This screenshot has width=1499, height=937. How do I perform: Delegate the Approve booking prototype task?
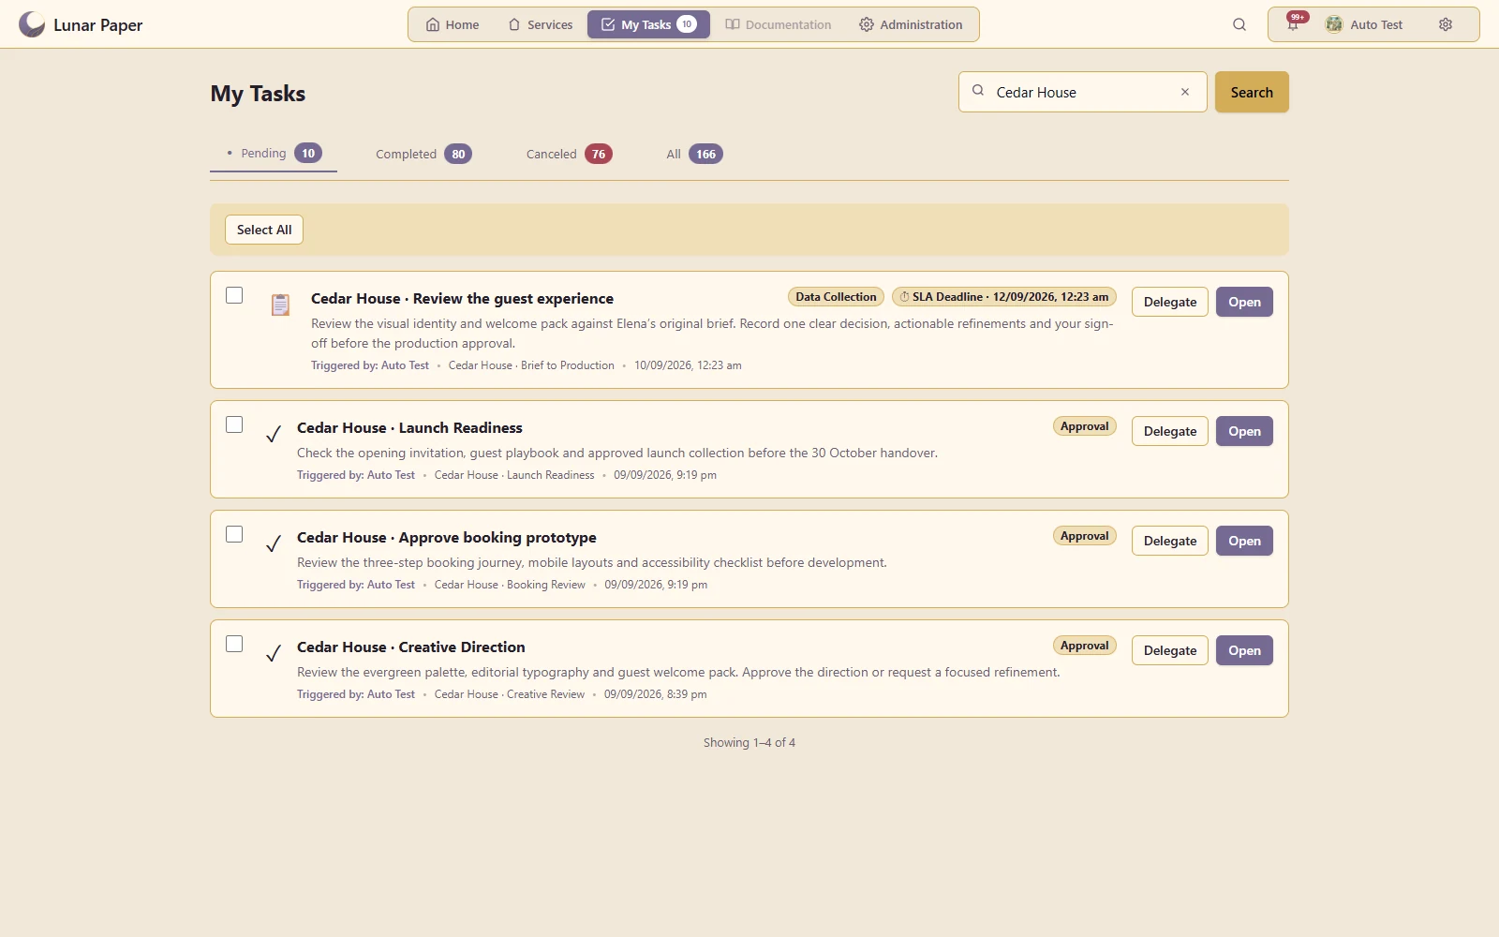pyautogui.click(x=1170, y=541)
